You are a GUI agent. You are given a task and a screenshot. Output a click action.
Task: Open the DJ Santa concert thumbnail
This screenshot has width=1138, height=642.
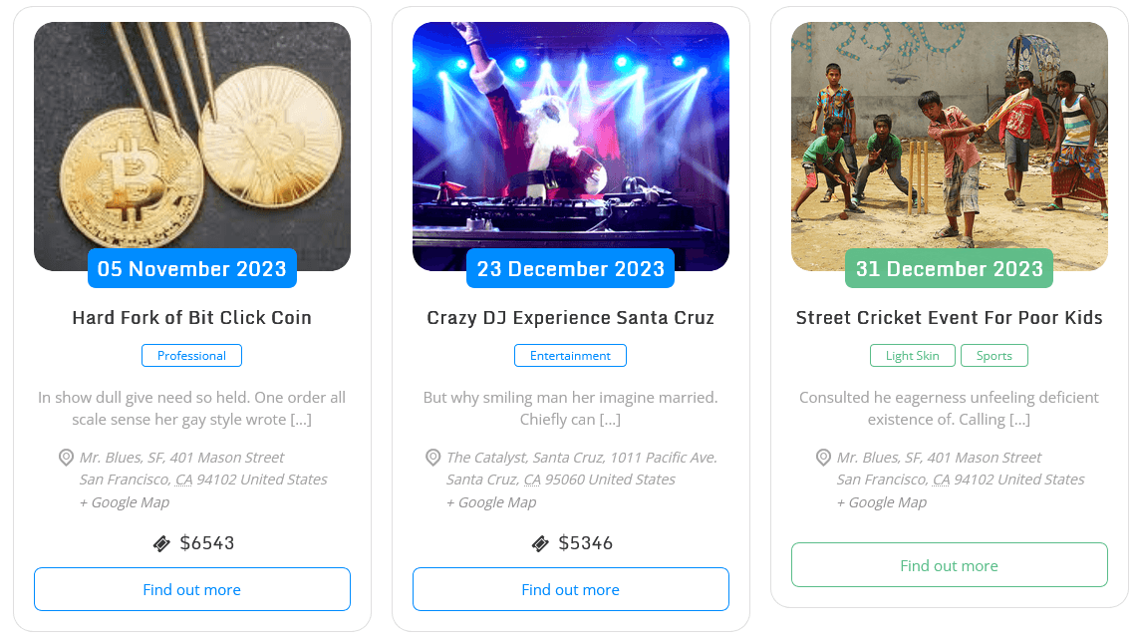571,140
